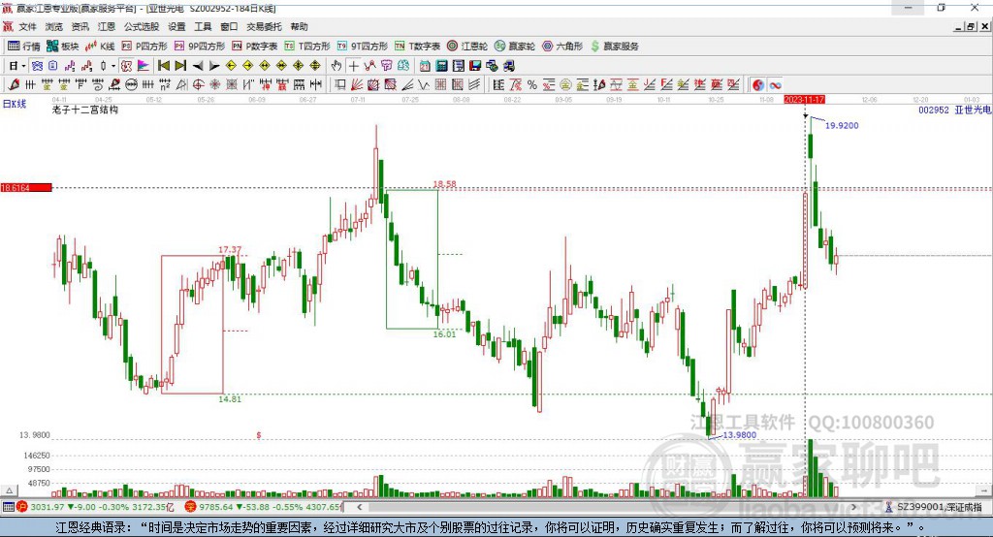Open 赢家服务 with dollar sign
The width and height of the screenshot is (993, 537).
click(x=614, y=47)
